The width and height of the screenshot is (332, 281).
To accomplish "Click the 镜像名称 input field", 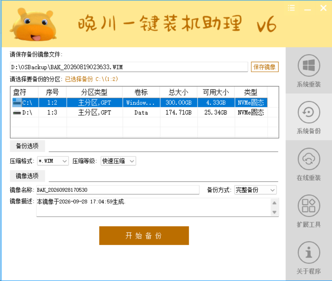I will 118,190.
